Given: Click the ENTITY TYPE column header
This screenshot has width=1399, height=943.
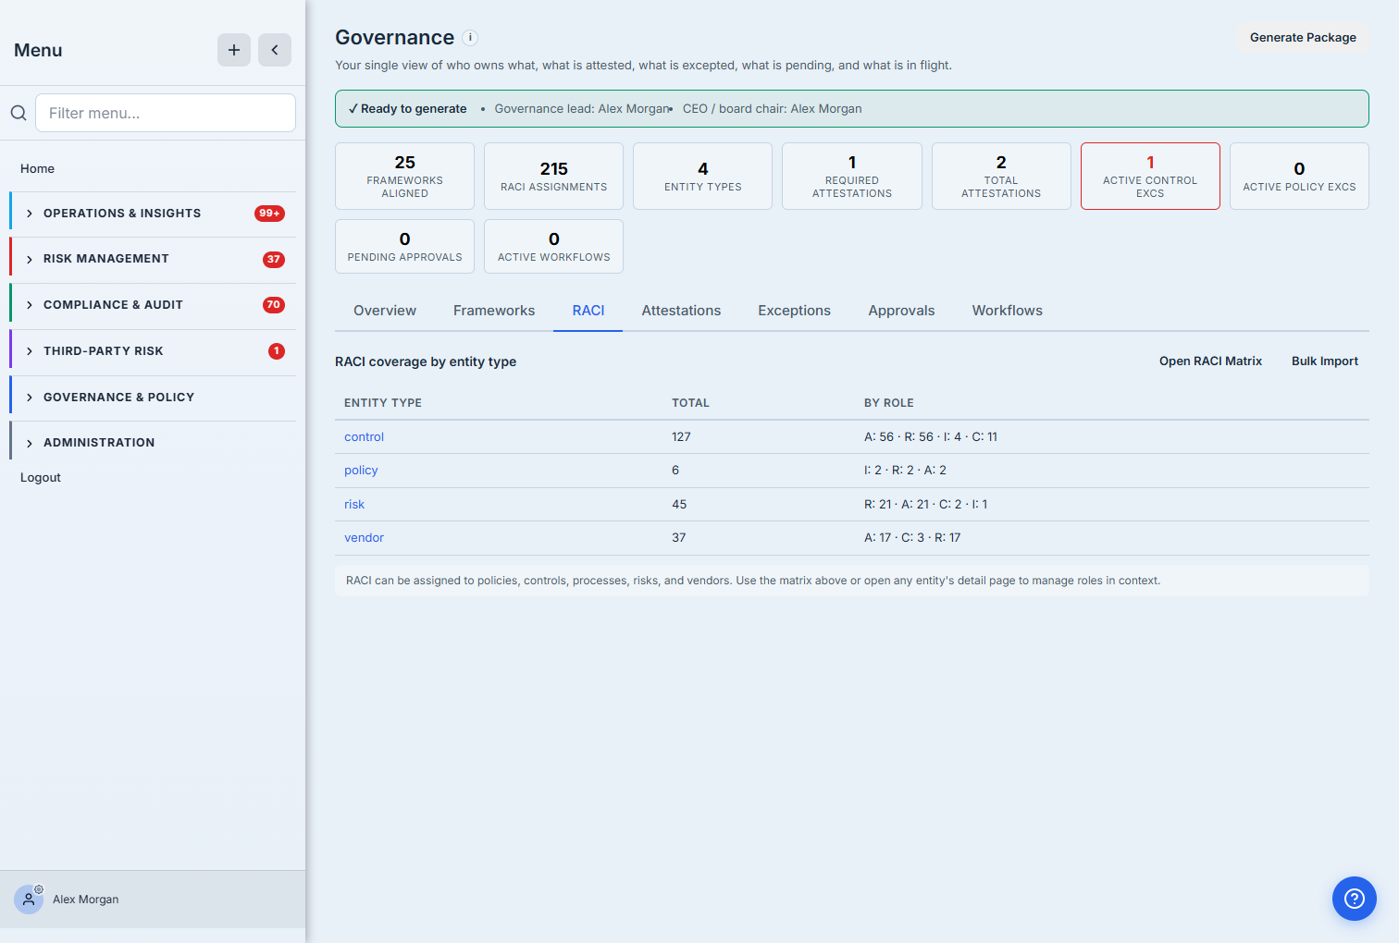Looking at the screenshot, I should [383, 403].
